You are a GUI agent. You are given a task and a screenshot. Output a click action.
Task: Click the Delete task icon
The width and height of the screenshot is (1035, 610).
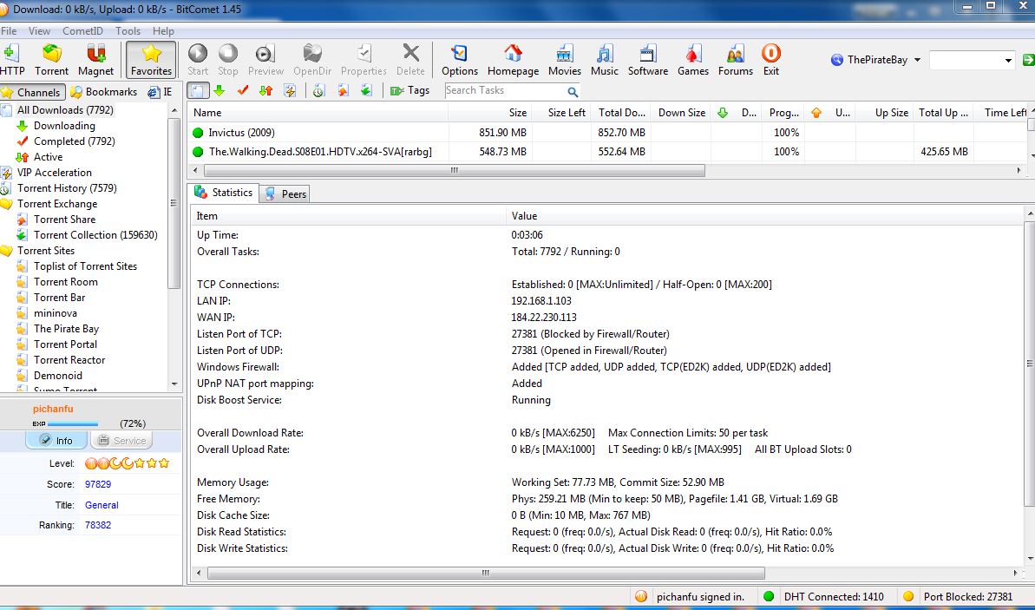[x=410, y=59]
